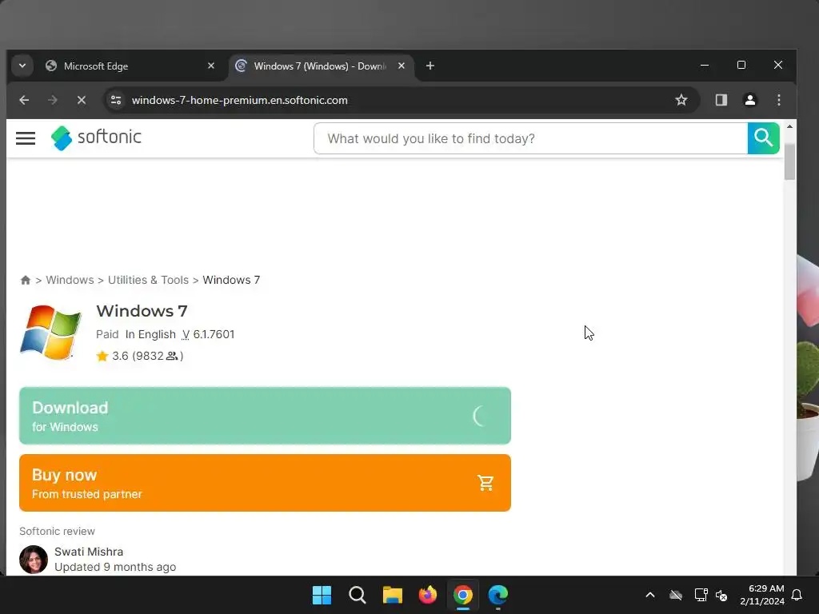819x614 pixels.
Task: Stop loading the page
Action: point(82,100)
